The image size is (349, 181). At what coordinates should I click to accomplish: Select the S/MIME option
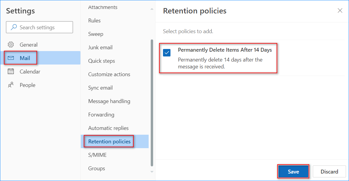tap(97, 155)
